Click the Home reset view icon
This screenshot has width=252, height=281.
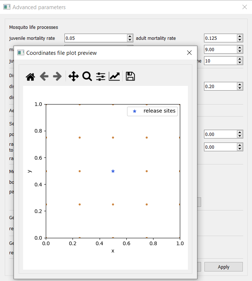click(30, 76)
